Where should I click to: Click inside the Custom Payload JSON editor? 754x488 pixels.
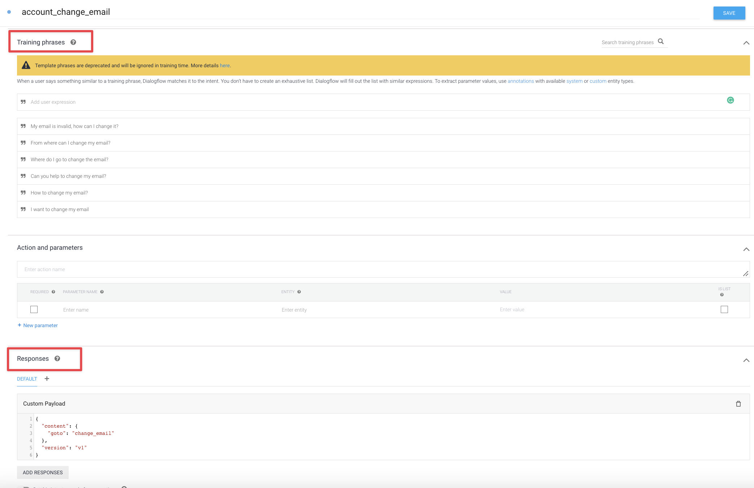click(383, 437)
